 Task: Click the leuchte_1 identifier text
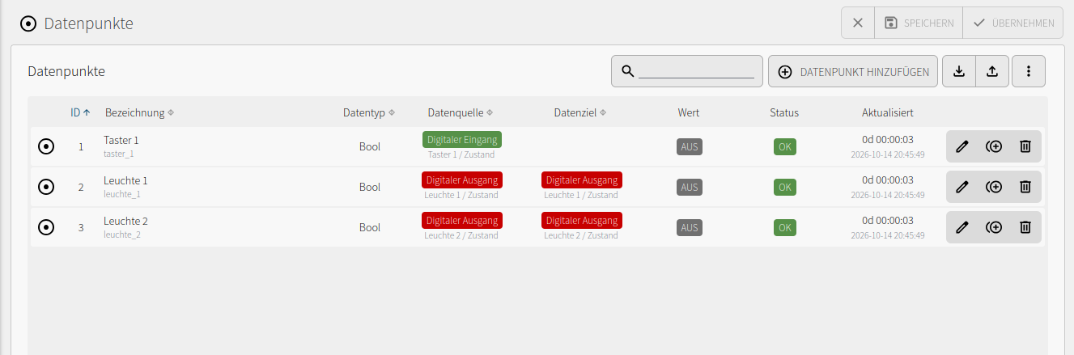click(x=122, y=194)
